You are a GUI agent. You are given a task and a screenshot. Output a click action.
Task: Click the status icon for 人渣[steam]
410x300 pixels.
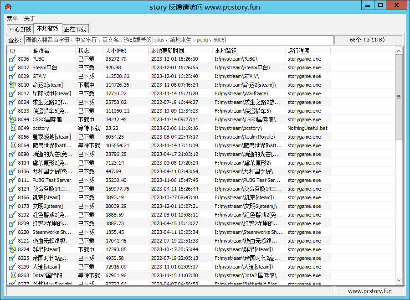click(12, 267)
